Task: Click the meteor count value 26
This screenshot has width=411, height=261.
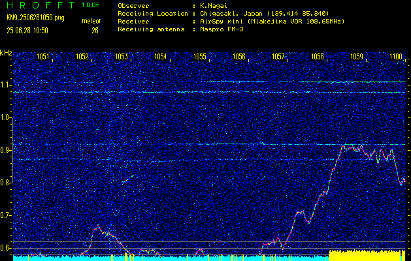Action: pos(95,31)
